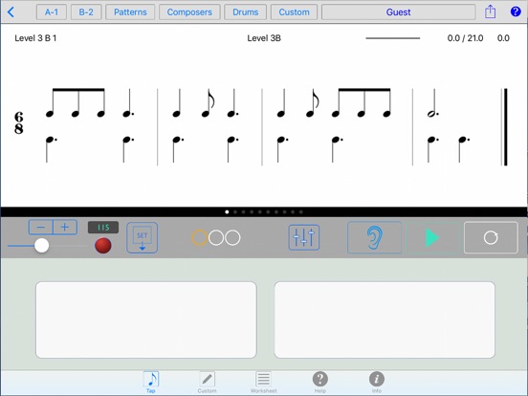Open the Custom section in top bar
The image size is (528, 396).
(x=294, y=12)
